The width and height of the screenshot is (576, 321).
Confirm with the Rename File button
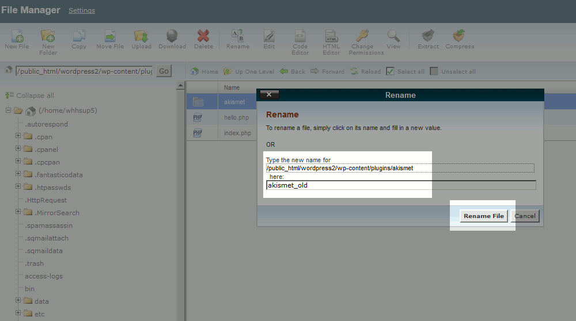(x=484, y=216)
